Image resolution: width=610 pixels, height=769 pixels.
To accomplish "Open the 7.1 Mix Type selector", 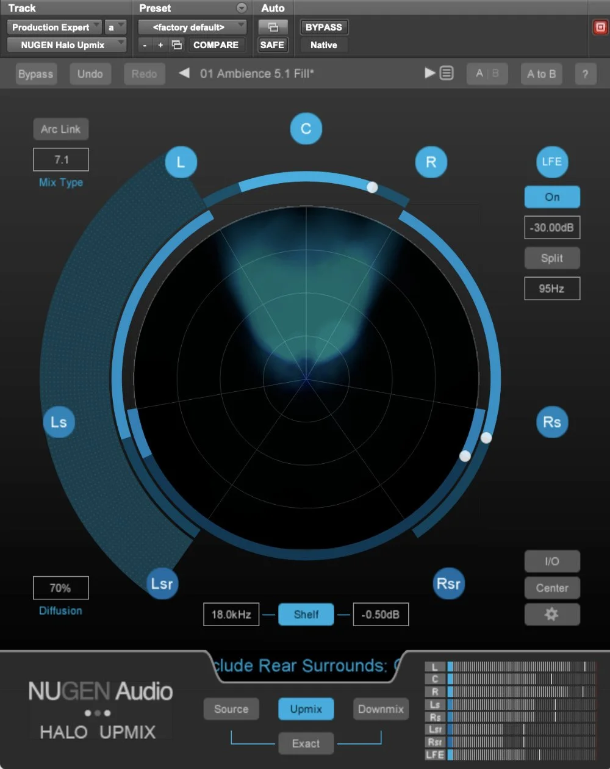I will [x=61, y=159].
